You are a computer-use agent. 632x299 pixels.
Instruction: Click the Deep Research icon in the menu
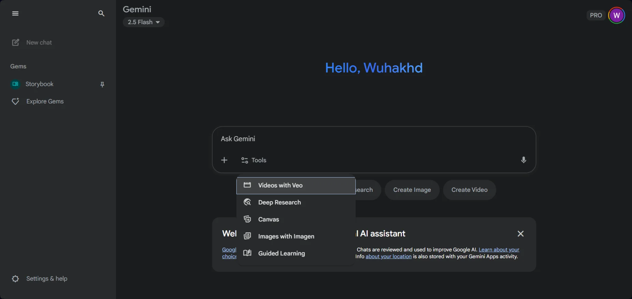247,202
